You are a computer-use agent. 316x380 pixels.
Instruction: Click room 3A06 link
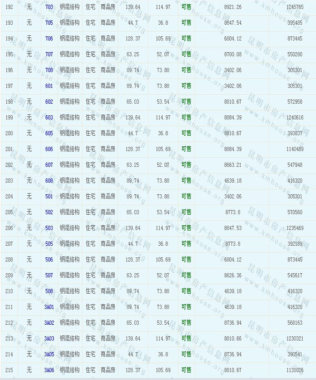tap(49, 370)
